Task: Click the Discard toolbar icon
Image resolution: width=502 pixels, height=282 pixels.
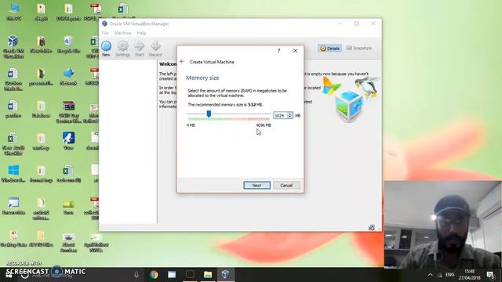Action: pyautogui.click(x=155, y=49)
